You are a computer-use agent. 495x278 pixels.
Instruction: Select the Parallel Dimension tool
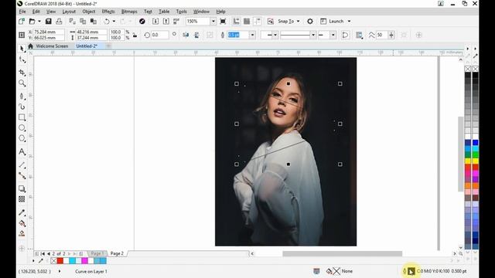(x=22, y=164)
